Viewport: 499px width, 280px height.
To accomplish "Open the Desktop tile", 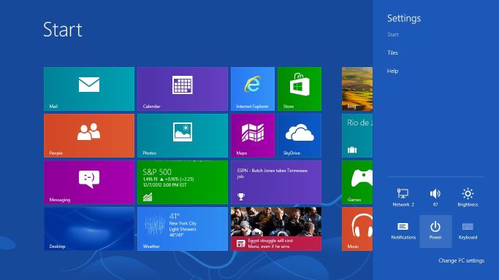I will 89,229.
